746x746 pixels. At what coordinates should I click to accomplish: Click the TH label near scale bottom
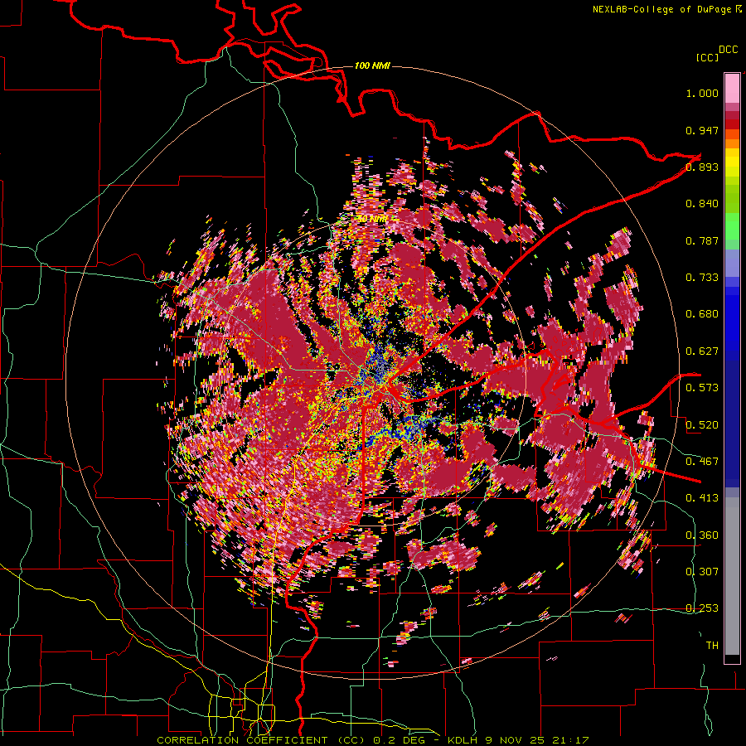712,646
